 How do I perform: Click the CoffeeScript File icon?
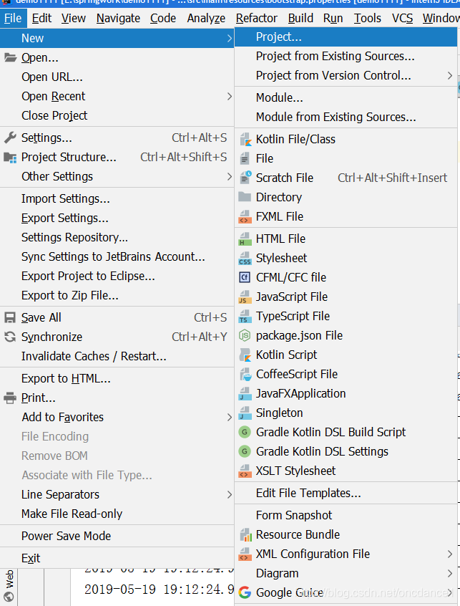(245, 374)
